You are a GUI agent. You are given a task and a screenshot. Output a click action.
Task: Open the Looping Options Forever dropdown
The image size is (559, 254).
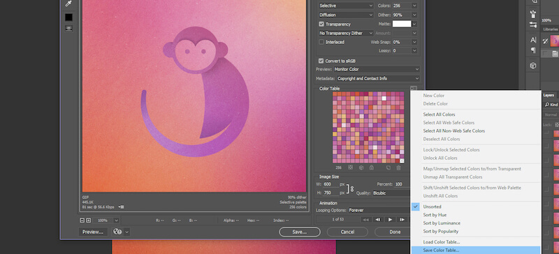point(379,210)
